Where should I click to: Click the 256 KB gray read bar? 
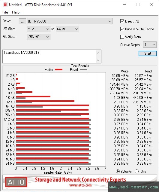click(48, 115)
